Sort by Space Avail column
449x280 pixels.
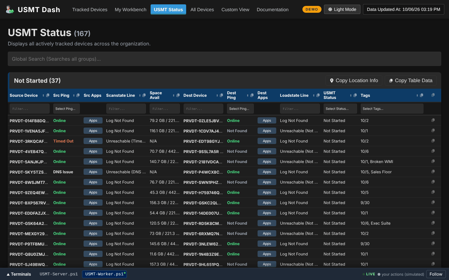pos(174,96)
